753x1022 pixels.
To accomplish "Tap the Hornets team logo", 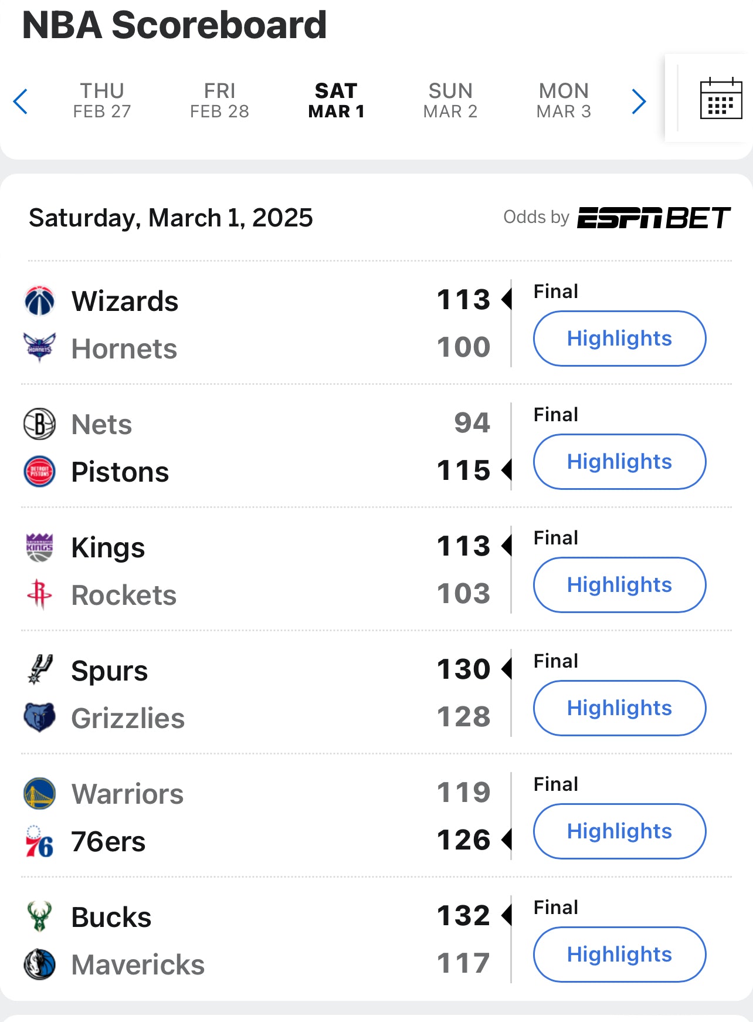I will [39, 347].
